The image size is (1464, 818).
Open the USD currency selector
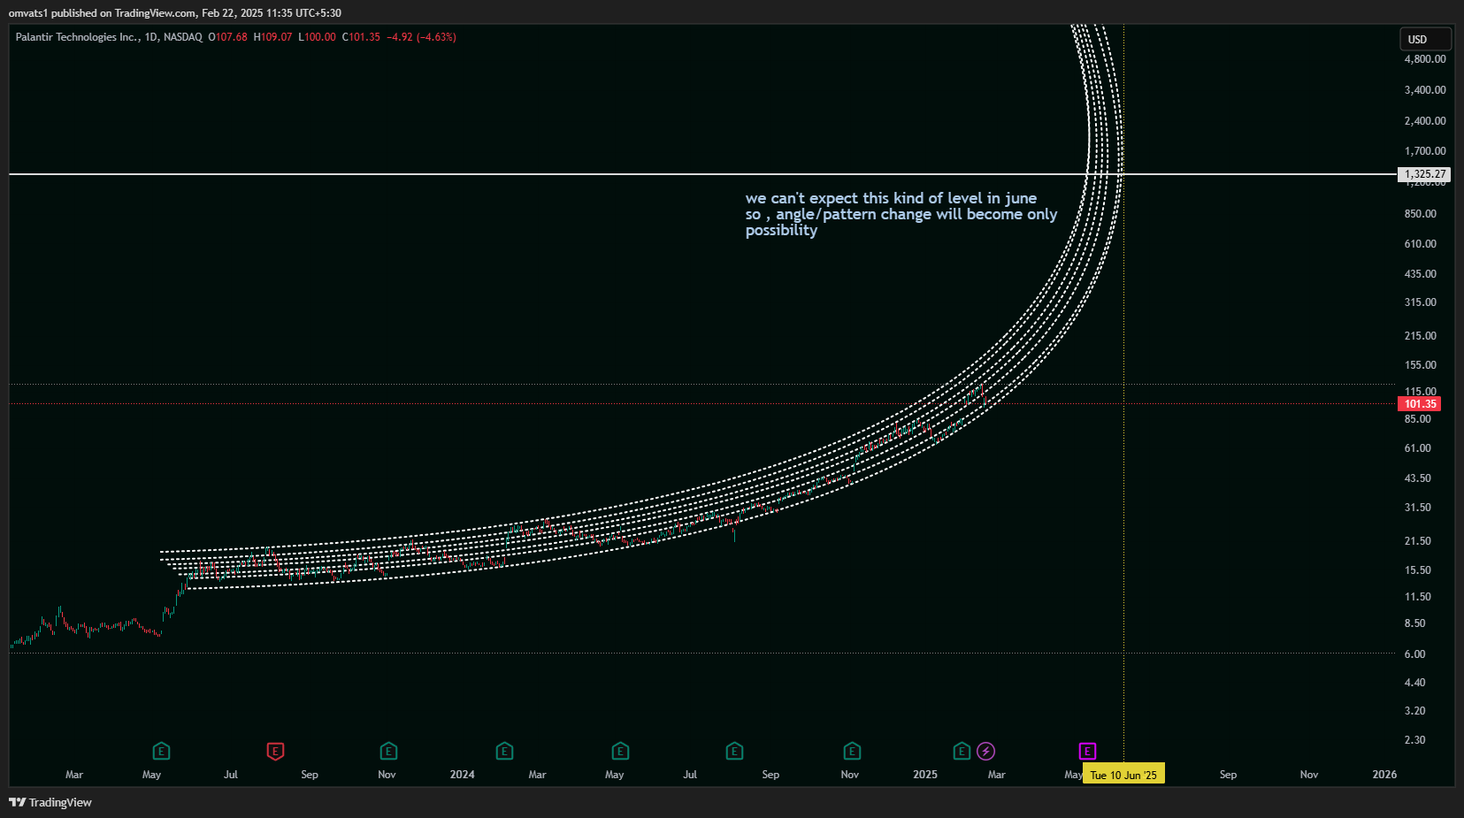1425,39
